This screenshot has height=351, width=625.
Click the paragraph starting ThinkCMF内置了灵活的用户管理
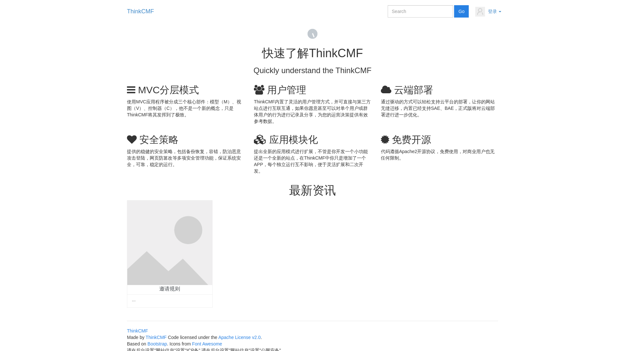[312, 112]
